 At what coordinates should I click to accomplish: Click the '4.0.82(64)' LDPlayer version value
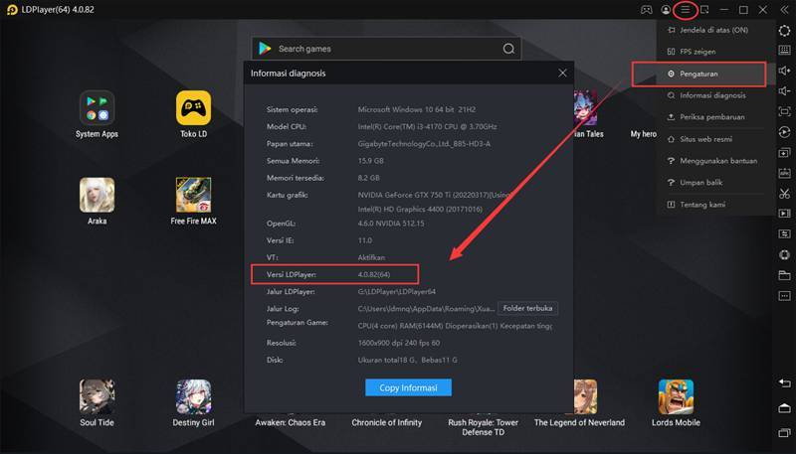click(374, 274)
